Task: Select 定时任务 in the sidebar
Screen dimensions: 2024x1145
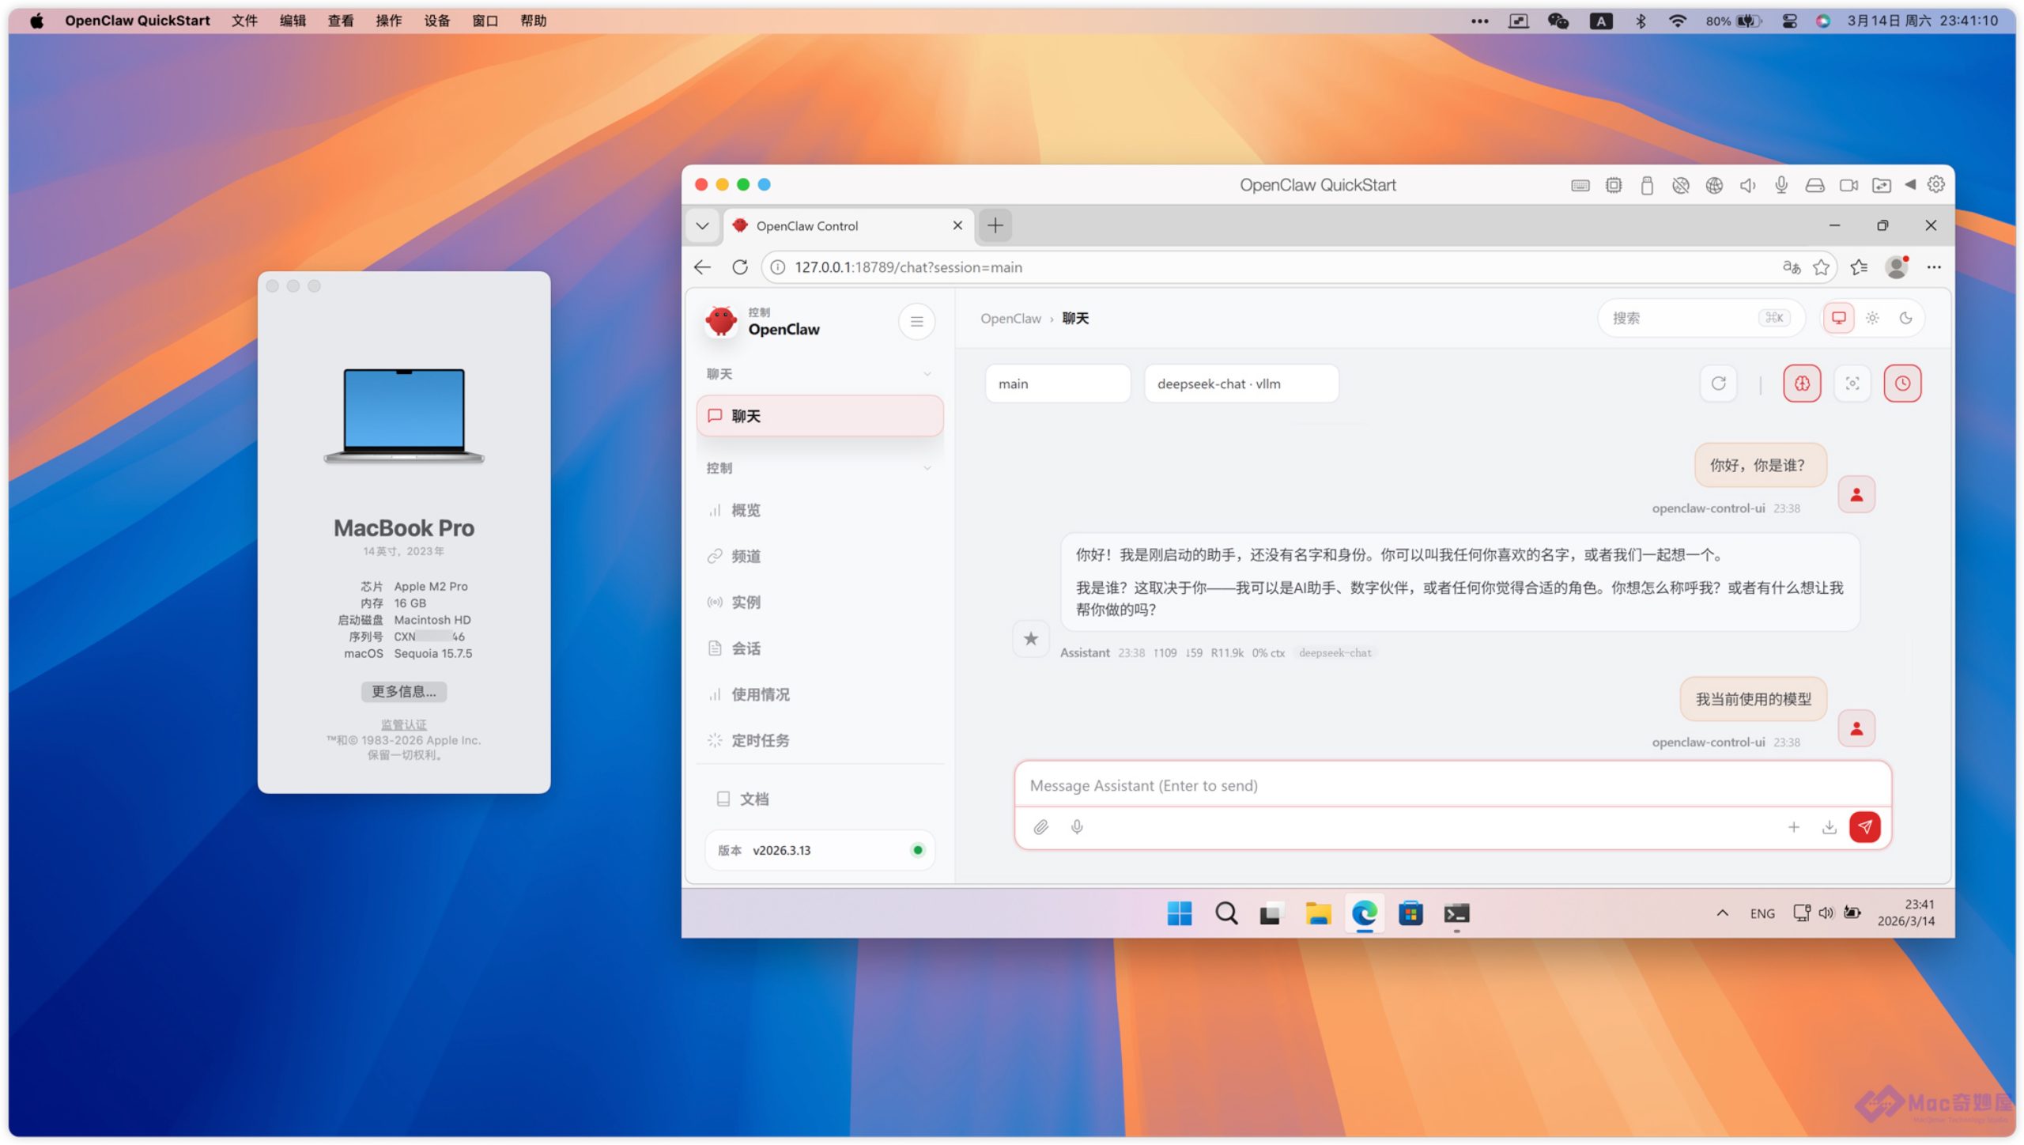Action: coord(760,740)
